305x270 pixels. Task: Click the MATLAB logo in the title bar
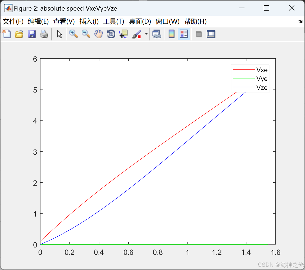click(8, 8)
